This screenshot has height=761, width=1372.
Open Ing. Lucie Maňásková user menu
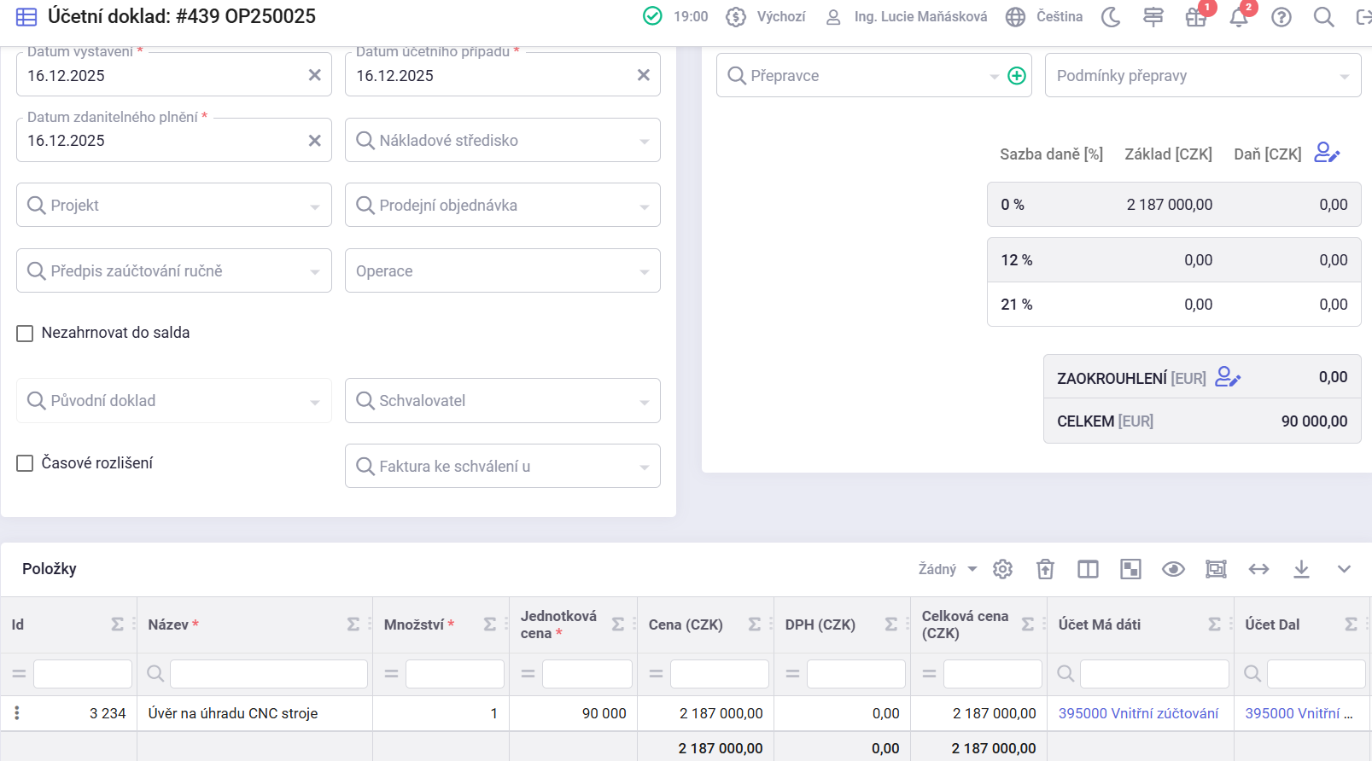point(907,17)
